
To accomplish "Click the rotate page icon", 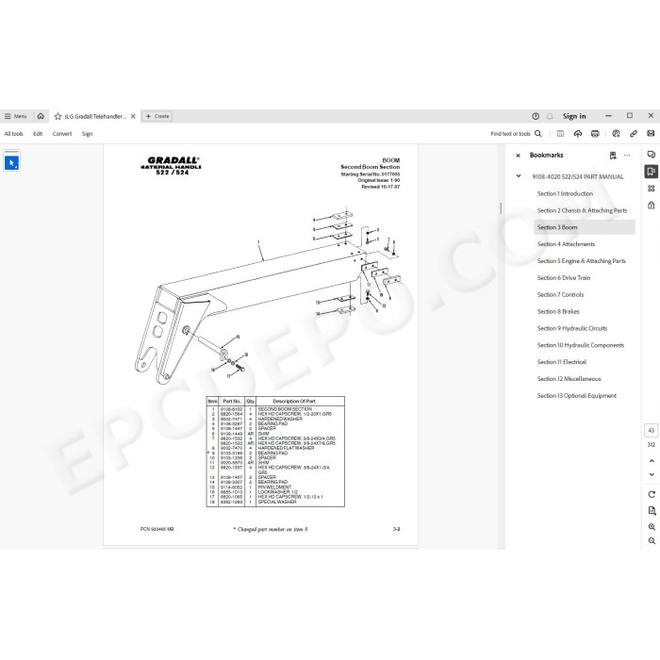I will [652, 494].
